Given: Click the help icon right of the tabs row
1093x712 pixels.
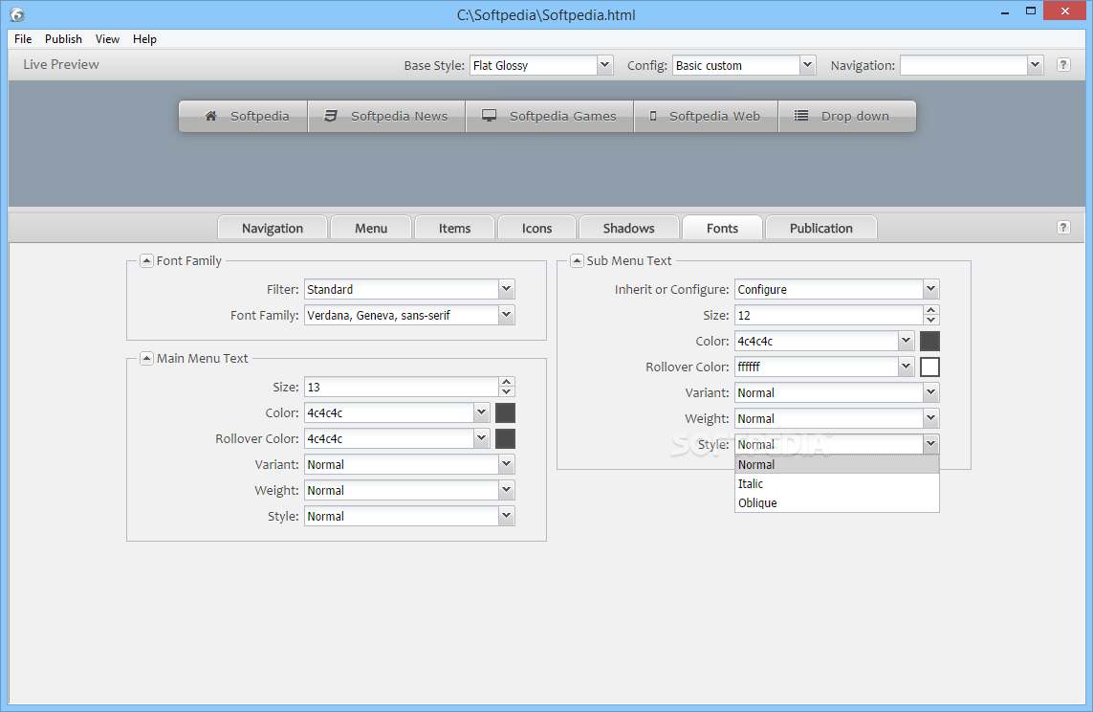Looking at the screenshot, I should pyautogui.click(x=1063, y=228).
